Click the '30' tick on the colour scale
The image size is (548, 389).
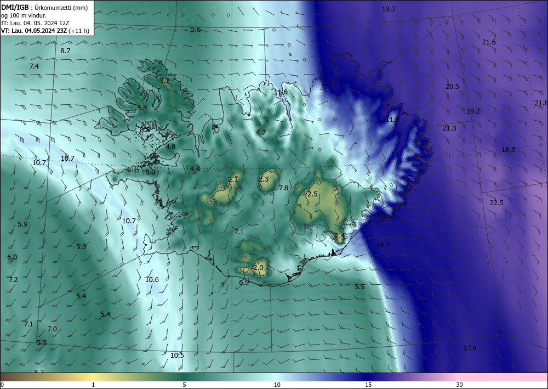(460, 385)
